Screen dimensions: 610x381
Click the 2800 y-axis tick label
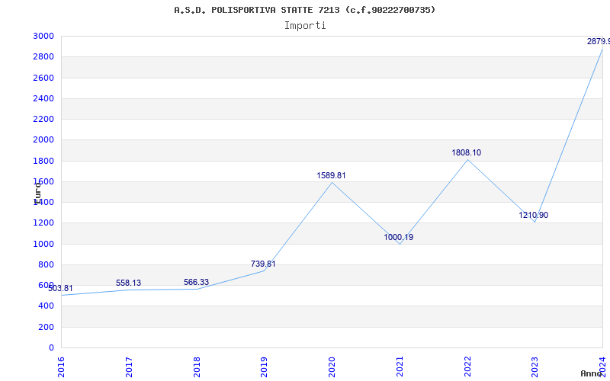tap(43, 56)
